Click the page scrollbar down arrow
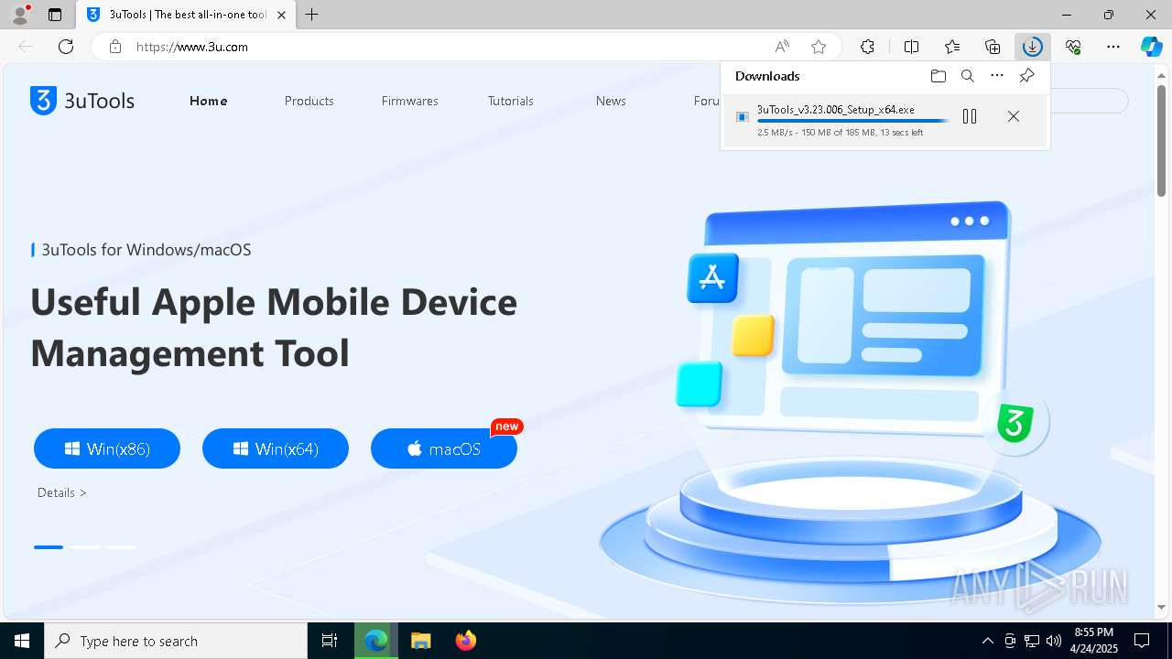The image size is (1172, 659). (1162, 607)
